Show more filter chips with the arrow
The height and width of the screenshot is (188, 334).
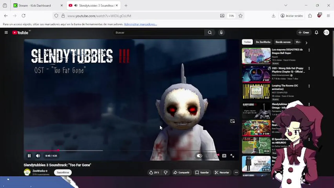[306, 43]
